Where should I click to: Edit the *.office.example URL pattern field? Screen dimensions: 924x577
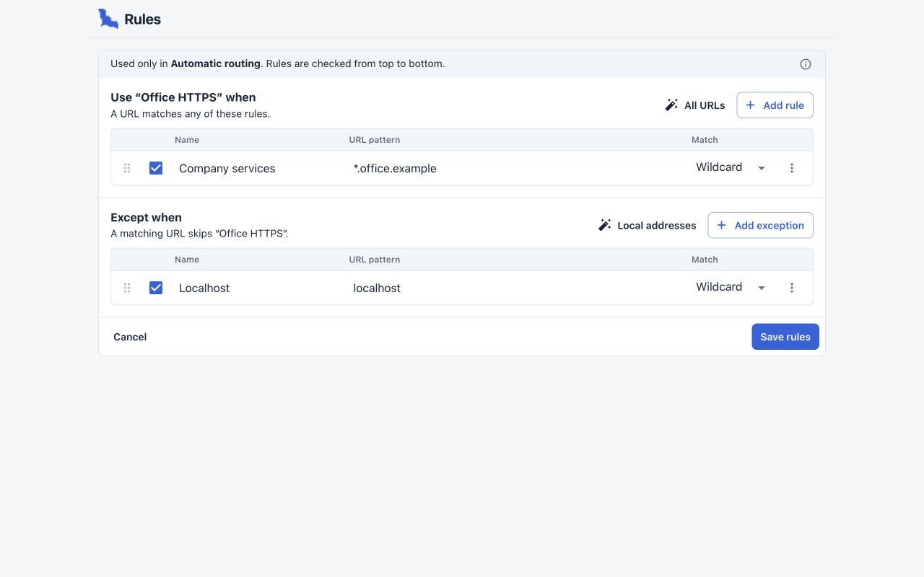(515, 168)
